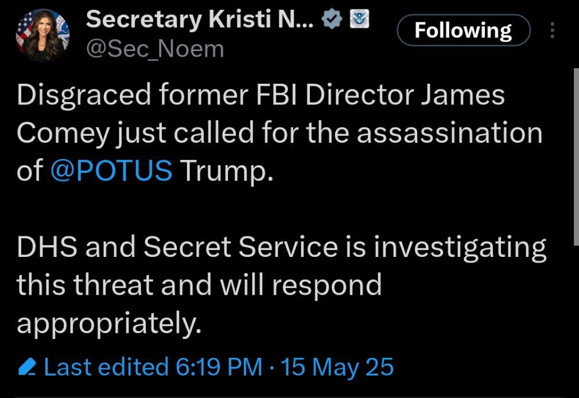Screen dimensions: 579x398
Task: Click the paragraph starting DHS and Secret Service
Action: [x=281, y=284]
